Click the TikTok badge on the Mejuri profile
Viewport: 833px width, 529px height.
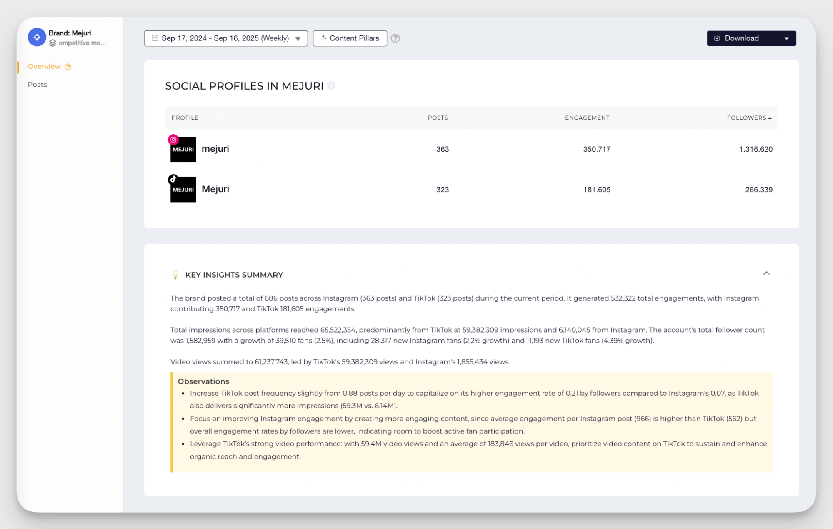coord(173,179)
